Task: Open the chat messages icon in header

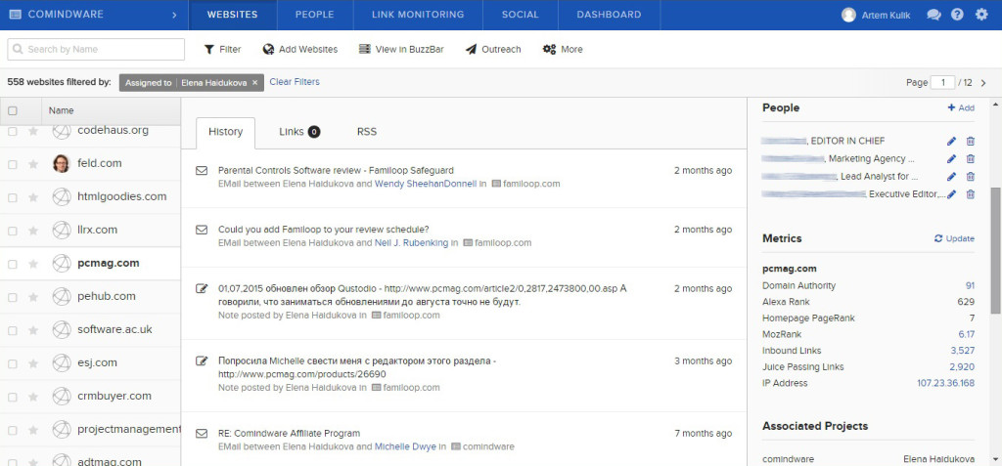Action: point(934,15)
